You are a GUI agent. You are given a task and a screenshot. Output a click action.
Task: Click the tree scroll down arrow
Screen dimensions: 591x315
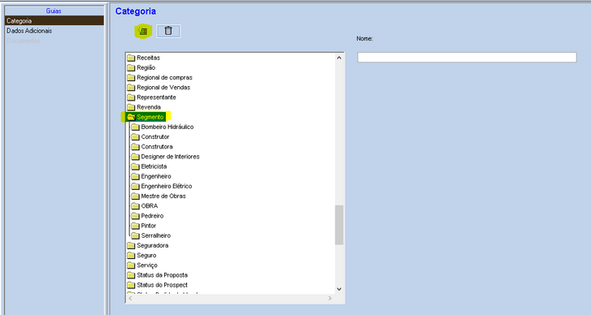pyautogui.click(x=339, y=289)
